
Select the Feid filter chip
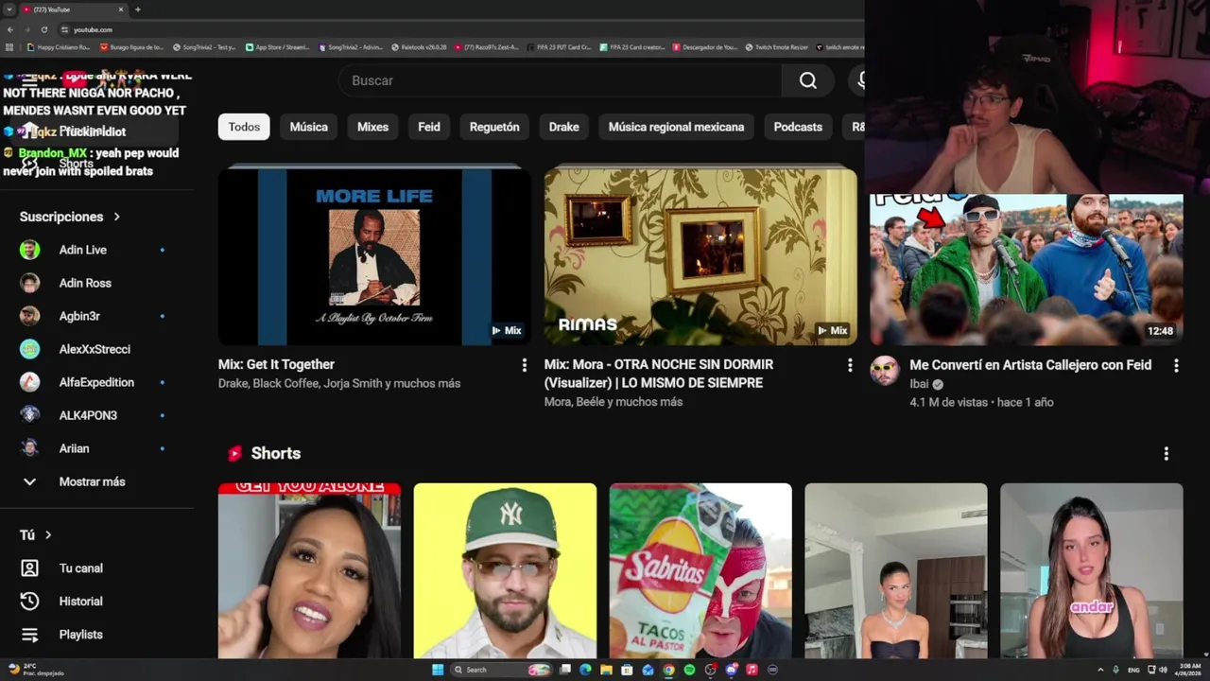[x=429, y=127]
